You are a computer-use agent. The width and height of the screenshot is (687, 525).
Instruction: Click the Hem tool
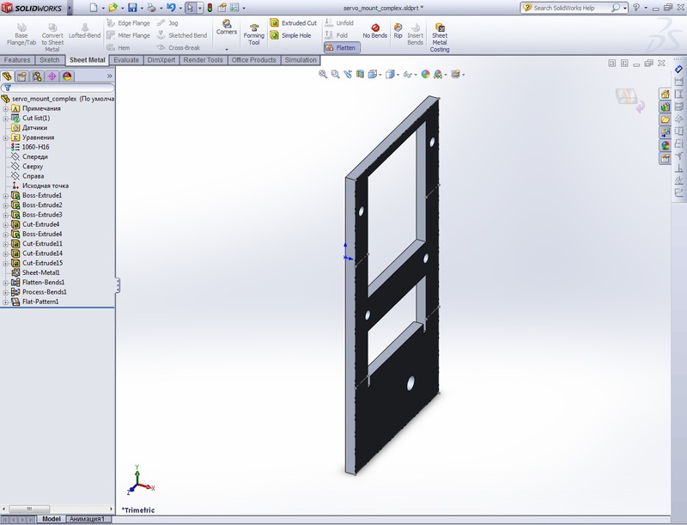coord(119,47)
